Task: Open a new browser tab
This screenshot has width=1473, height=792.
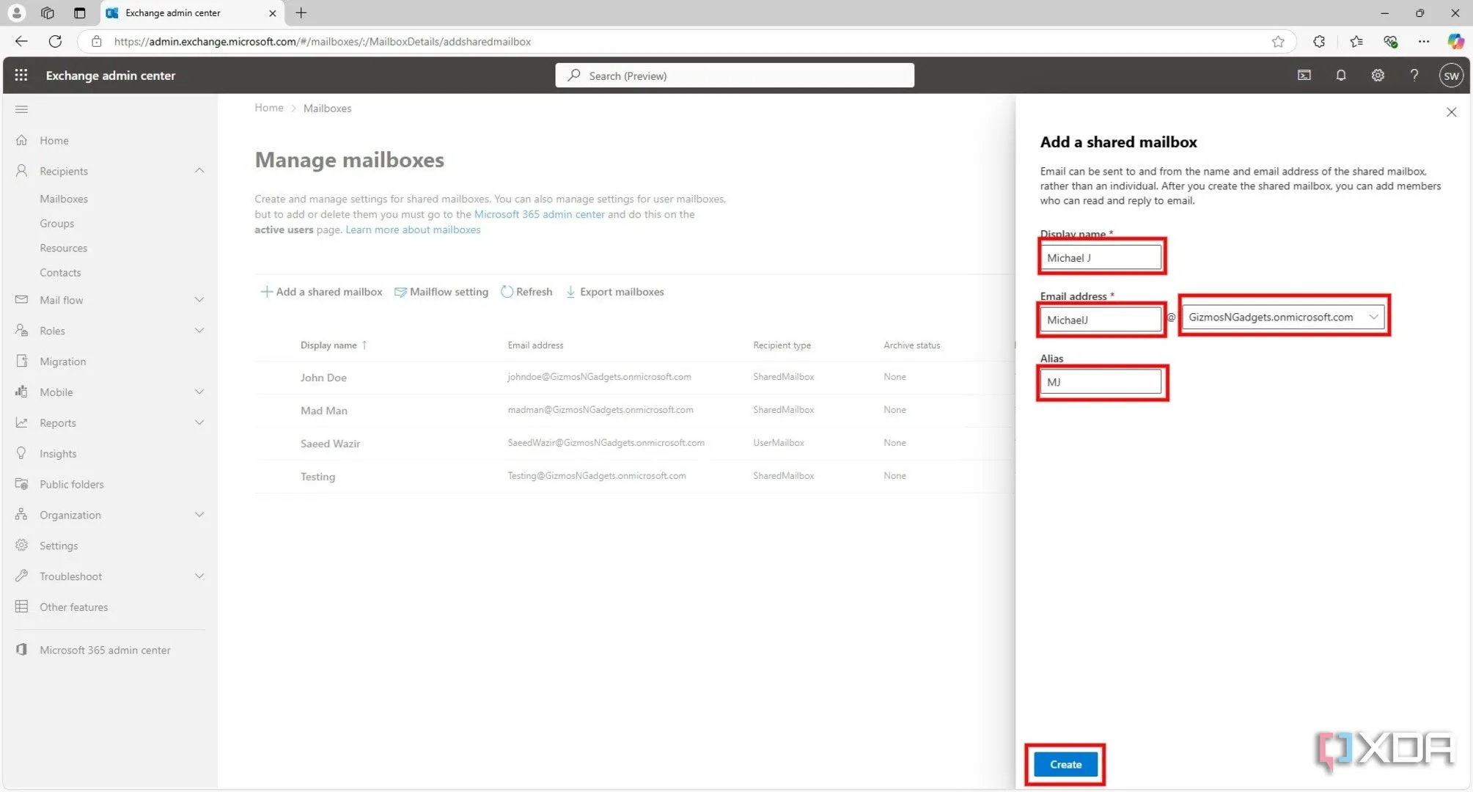Action: pyautogui.click(x=301, y=12)
